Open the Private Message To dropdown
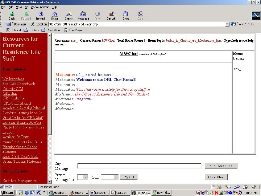261x196 pixels. click(82, 177)
